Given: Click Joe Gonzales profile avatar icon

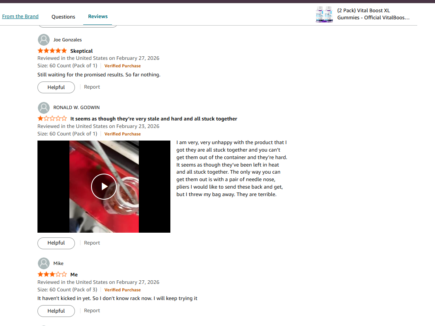Looking at the screenshot, I should coord(43,40).
